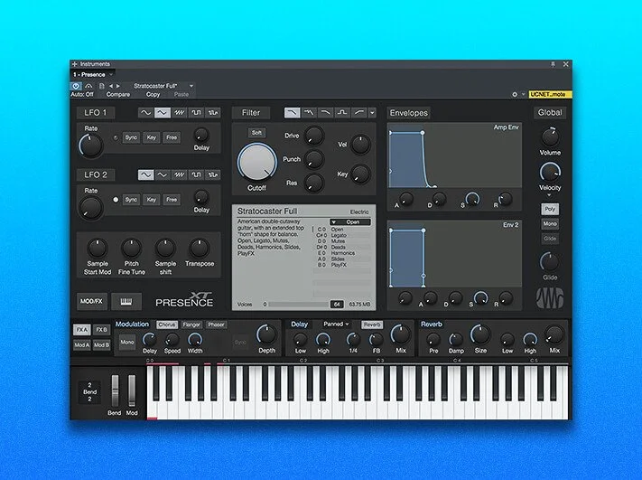Image resolution: width=642 pixels, height=480 pixels.
Task: Select Chorus modulation type
Action: [x=167, y=325]
